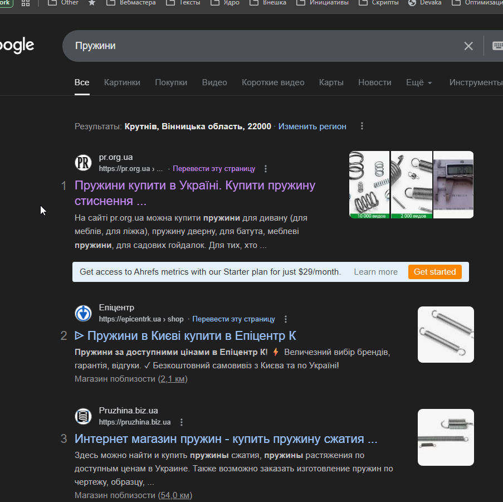
Task: Open the on-screen keyboard icon in search bar
Action: (497, 46)
